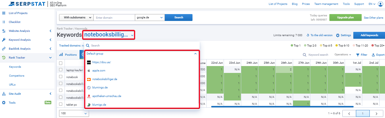The width and height of the screenshot is (385, 118).
Task: Click Rank Tracker breadcrumb link
Action: [x=65, y=29]
